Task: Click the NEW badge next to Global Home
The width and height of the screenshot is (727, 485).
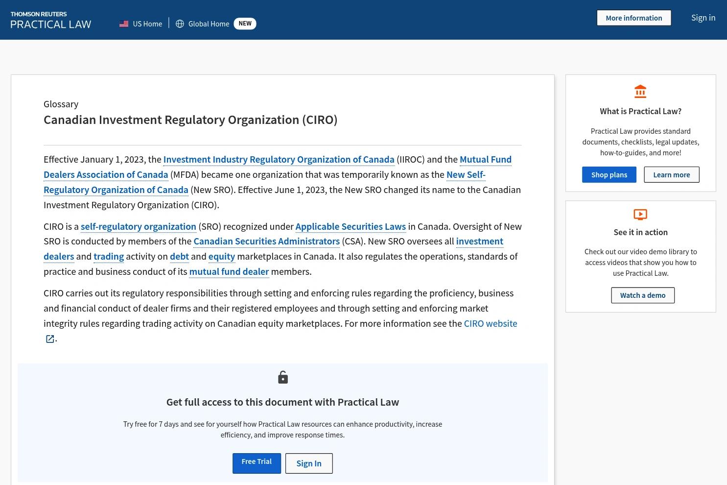Action: [x=245, y=24]
